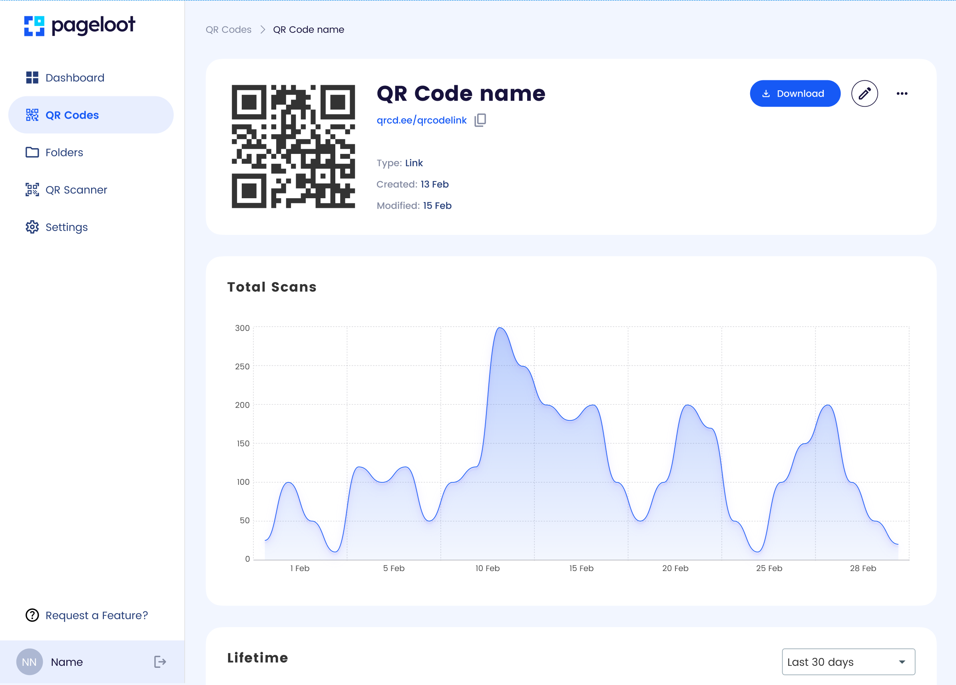Click the dropdown arrow in period selector

[902, 662]
